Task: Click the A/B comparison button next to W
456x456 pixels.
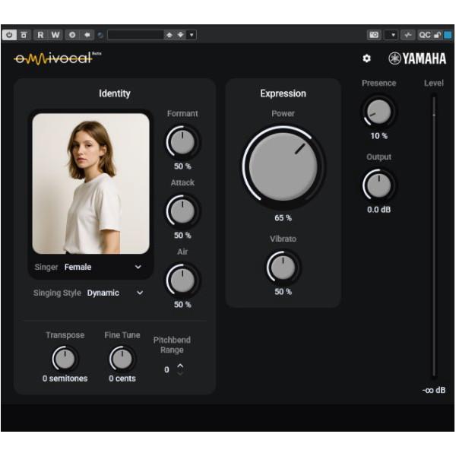Action: click(72, 35)
